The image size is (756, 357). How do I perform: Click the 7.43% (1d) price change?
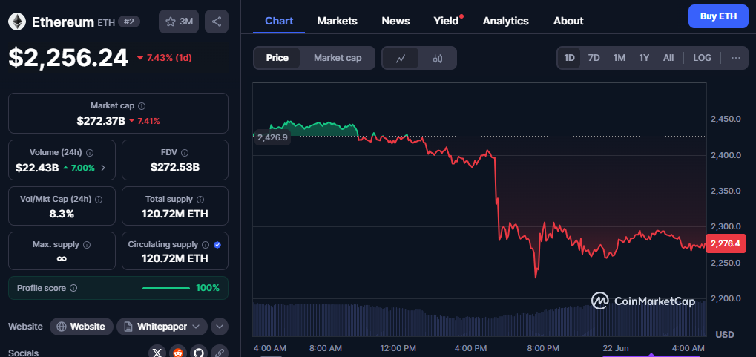tap(165, 58)
